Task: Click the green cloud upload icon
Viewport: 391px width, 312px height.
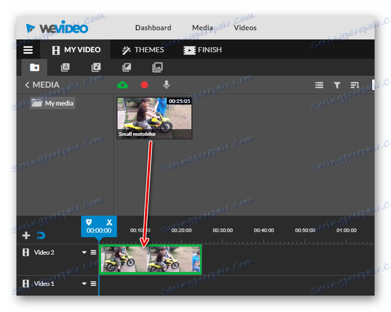Action: point(123,85)
